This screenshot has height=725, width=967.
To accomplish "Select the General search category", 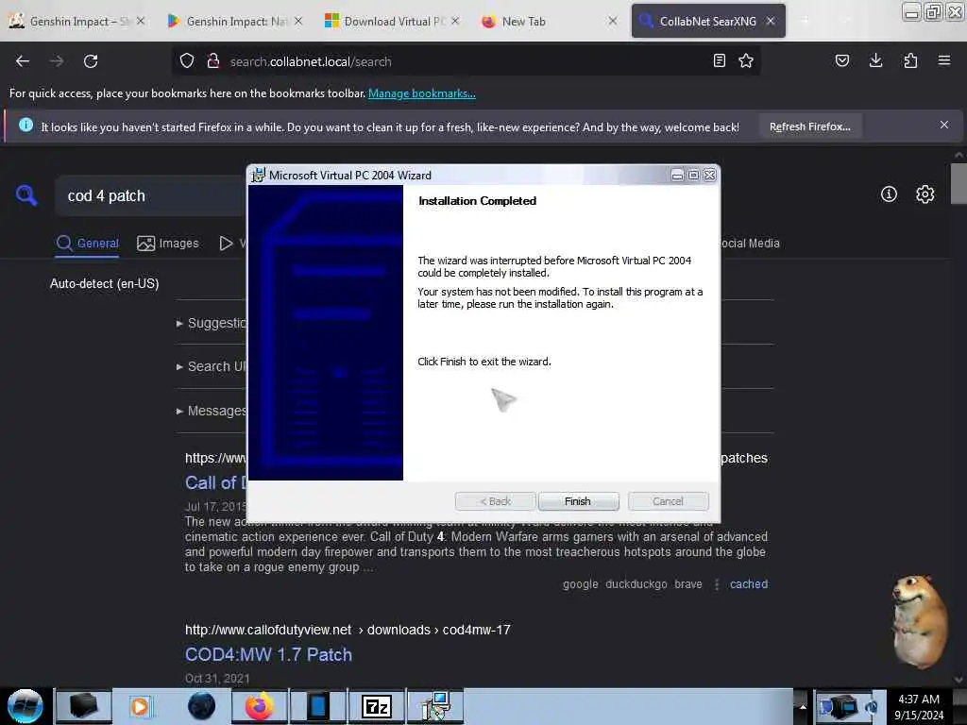I will (88, 244).
